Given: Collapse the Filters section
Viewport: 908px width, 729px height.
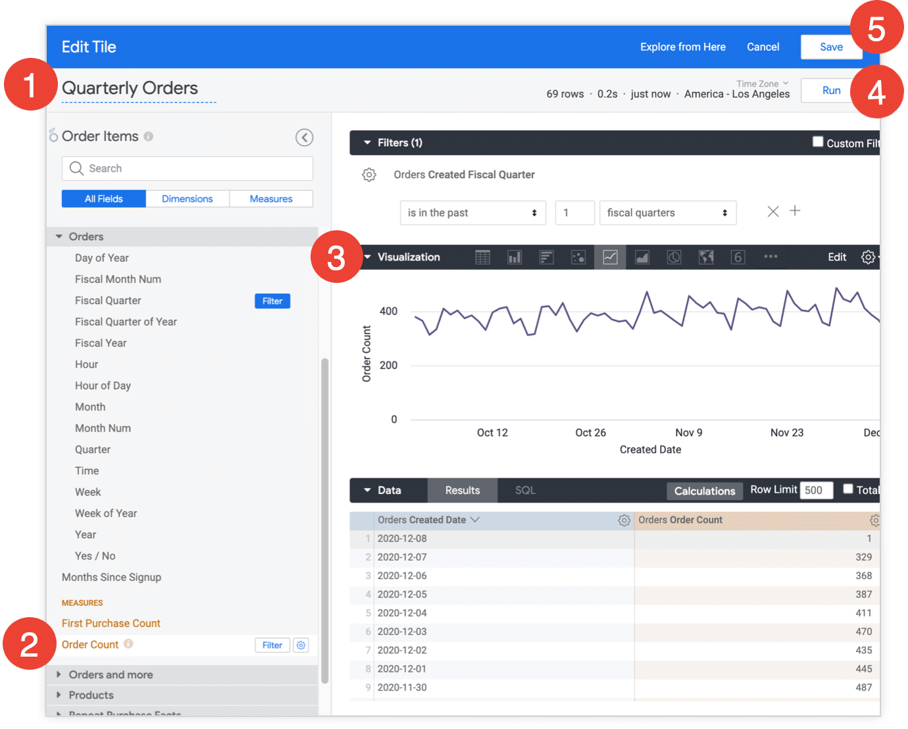Looking at the screenshot, I should [x=367, y=143].
